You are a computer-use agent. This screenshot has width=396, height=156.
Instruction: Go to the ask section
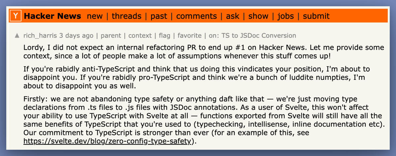[x=233, y=16]
